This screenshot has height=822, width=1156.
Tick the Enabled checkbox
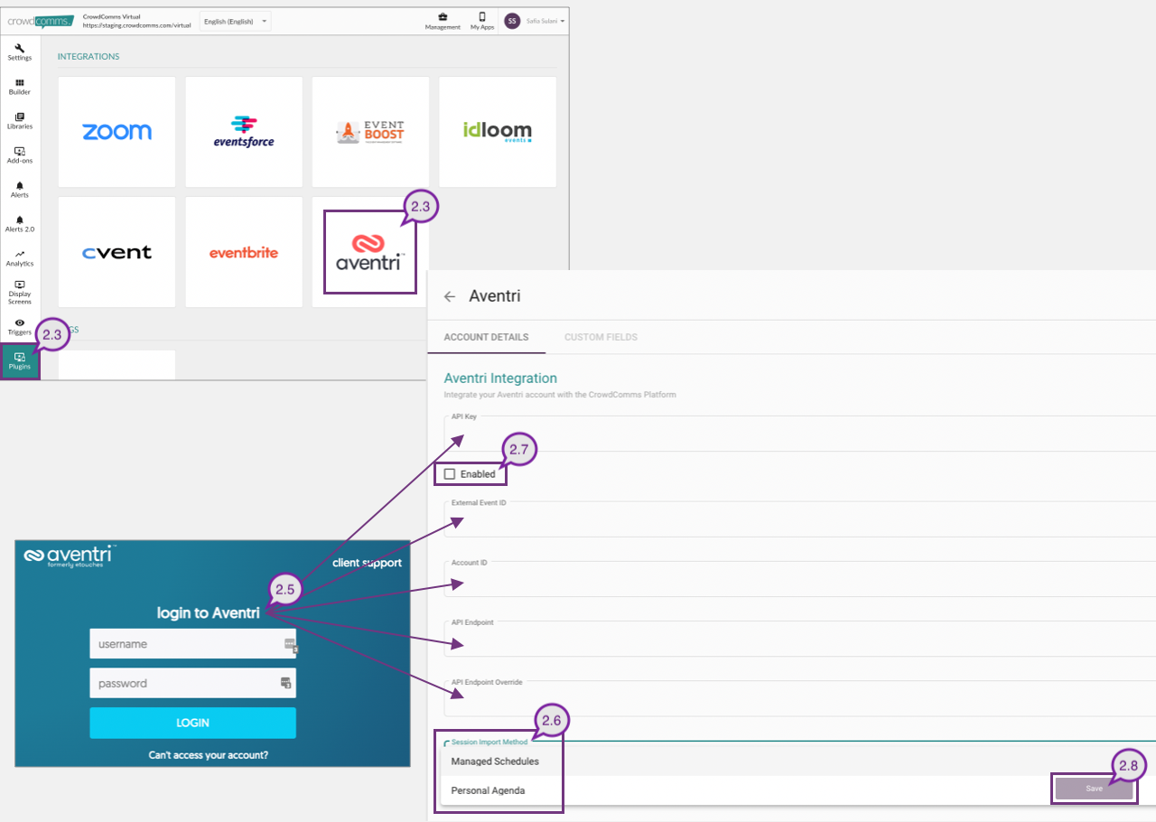coord(450,474)
